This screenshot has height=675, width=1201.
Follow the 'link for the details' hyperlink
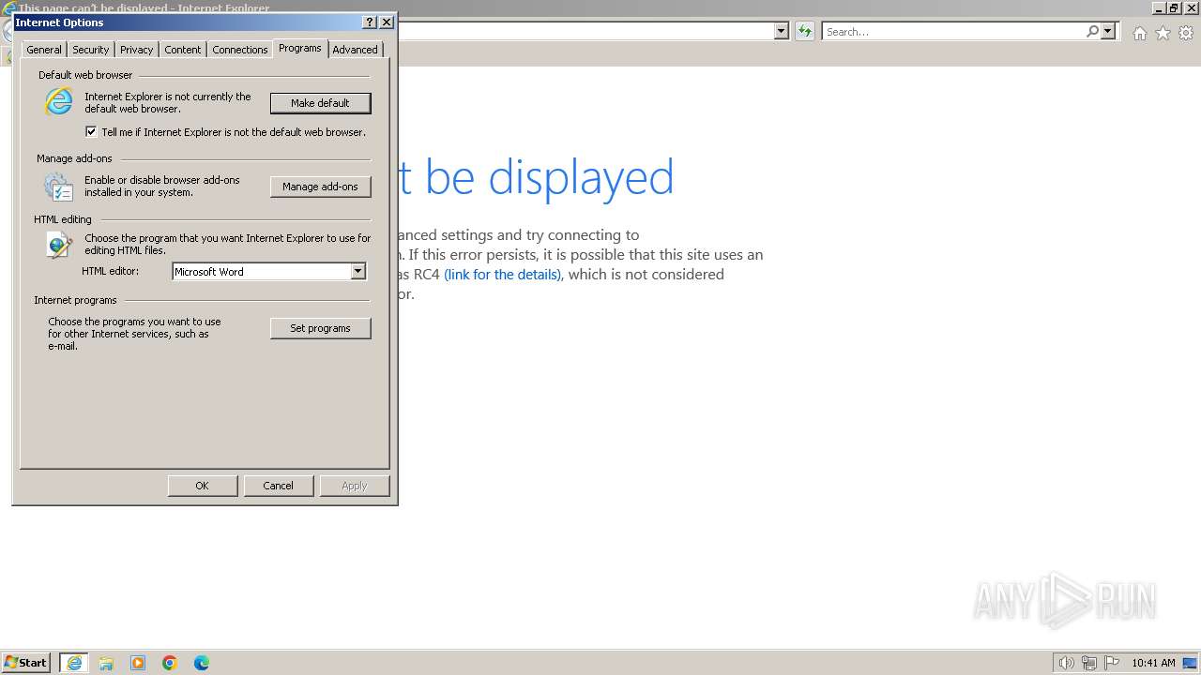503,275
